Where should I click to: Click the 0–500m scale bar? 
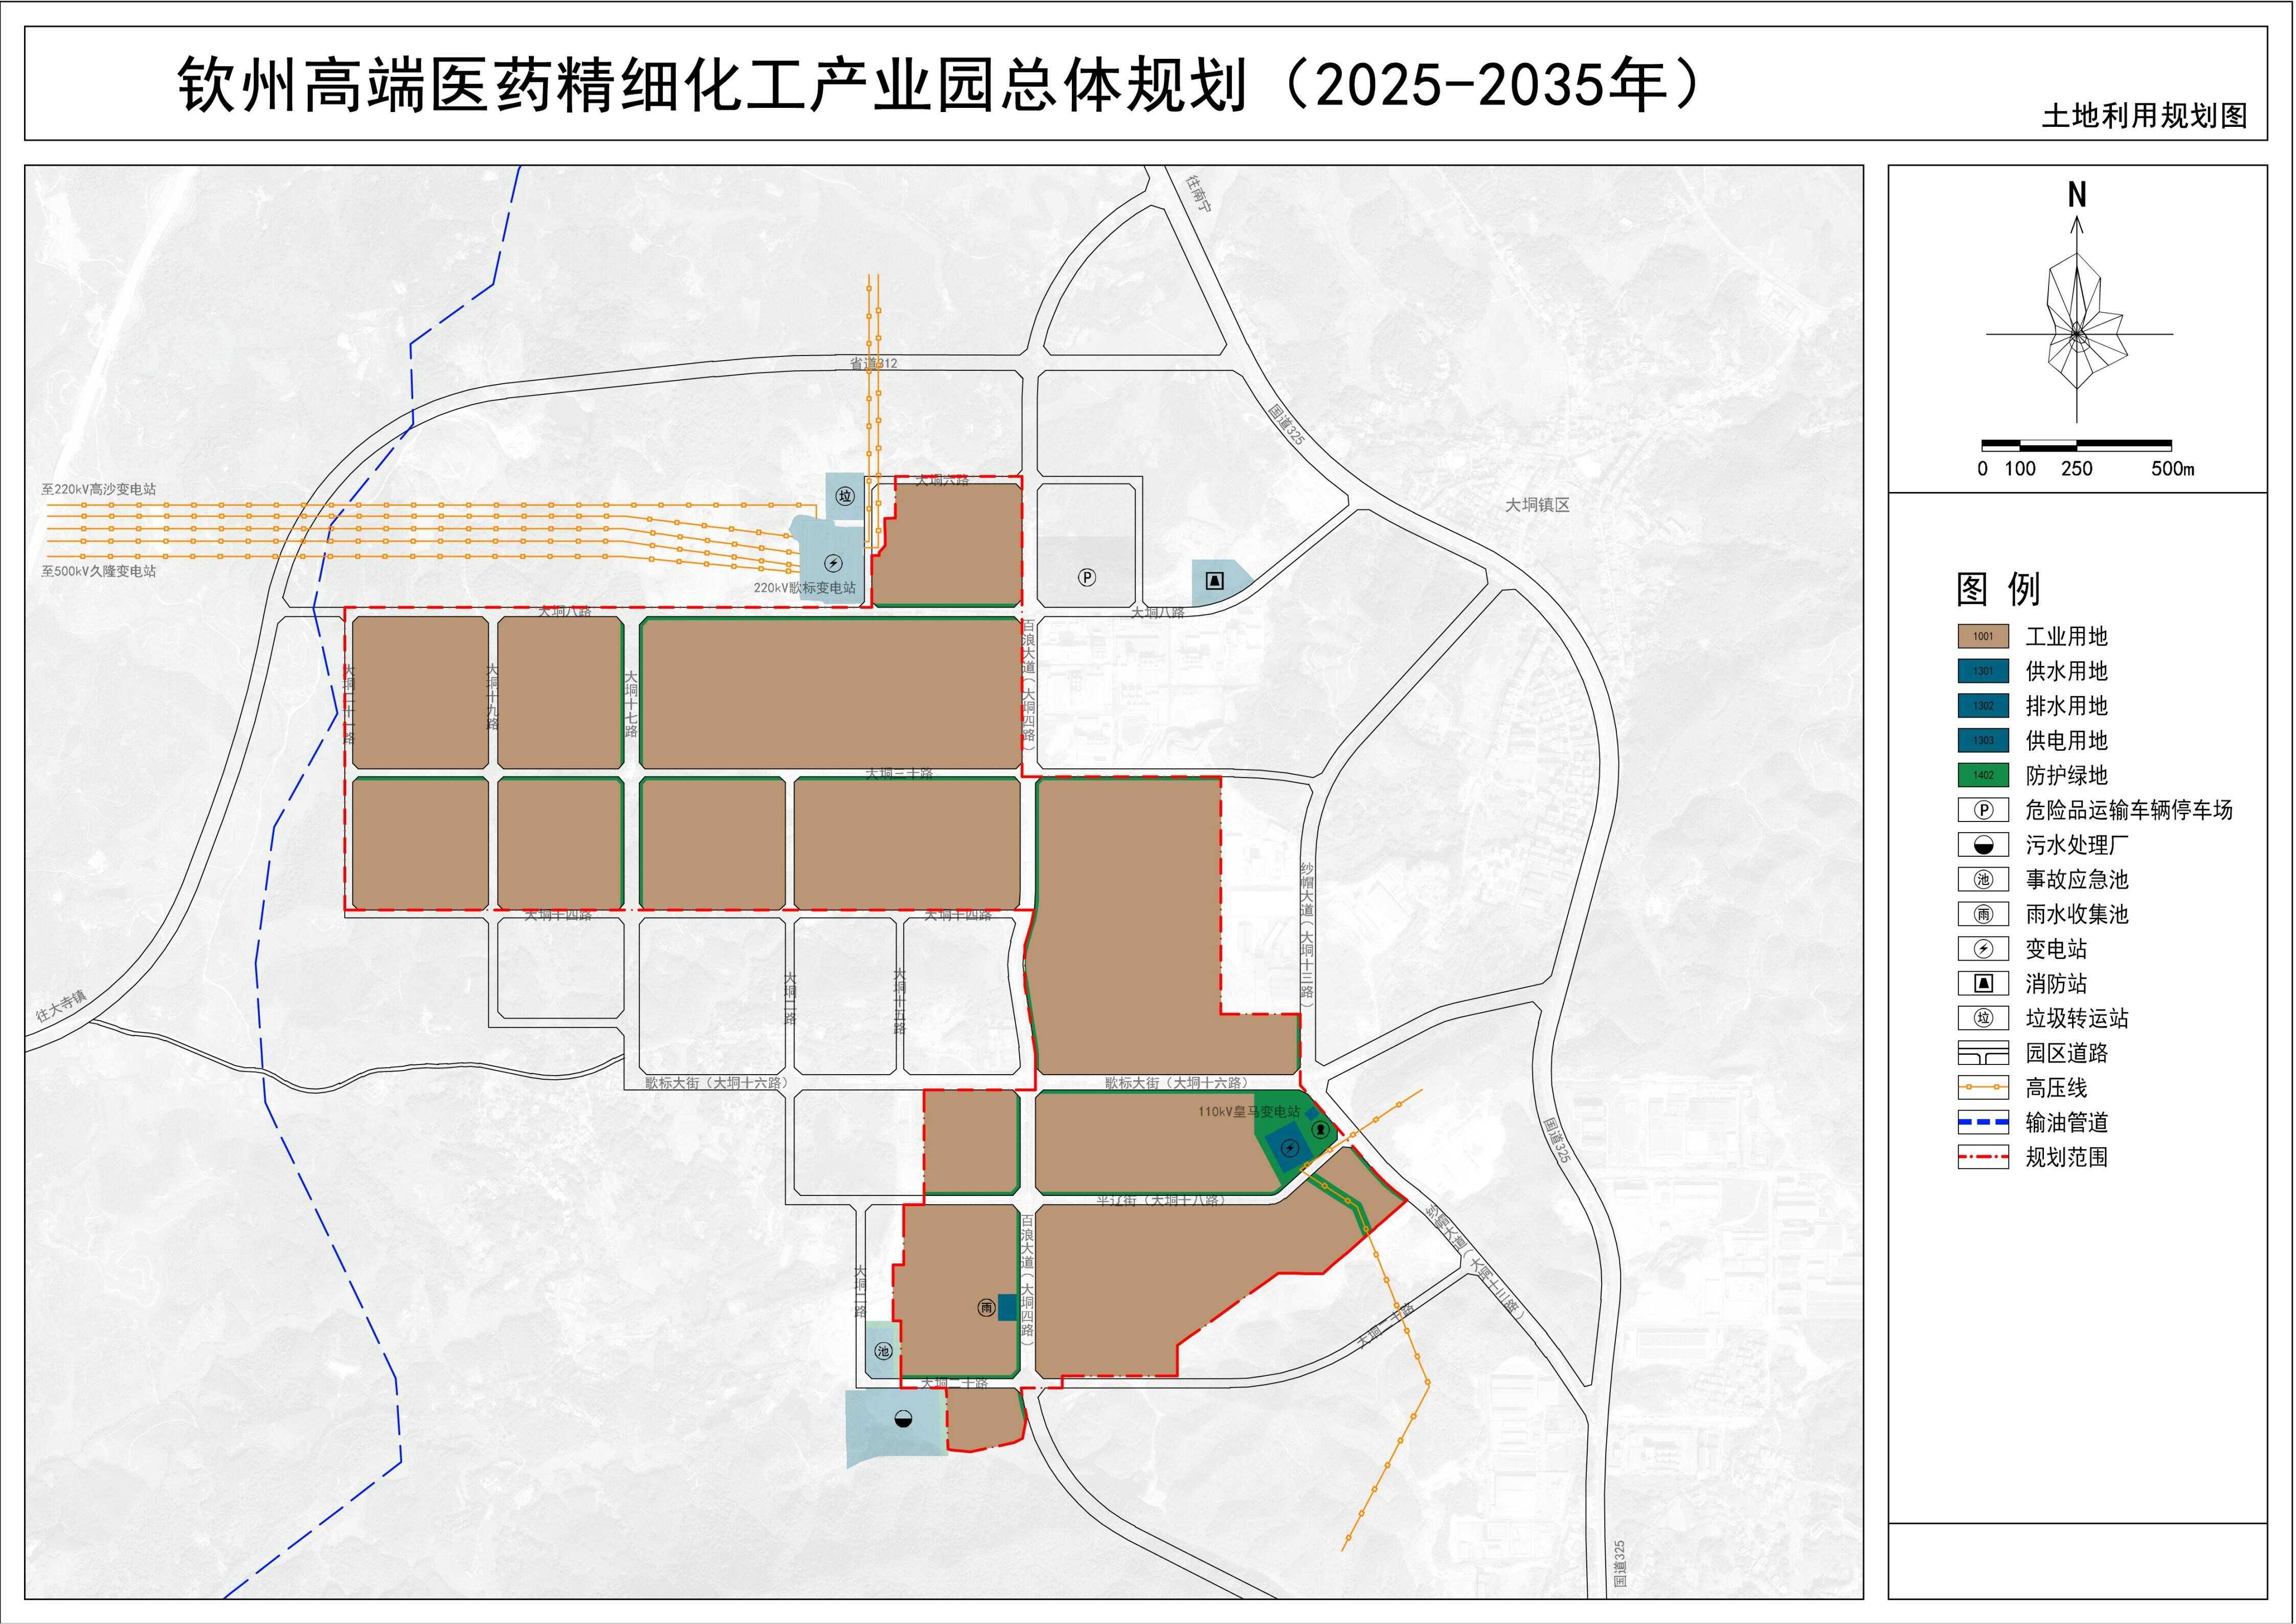[x=2077, y=445]
